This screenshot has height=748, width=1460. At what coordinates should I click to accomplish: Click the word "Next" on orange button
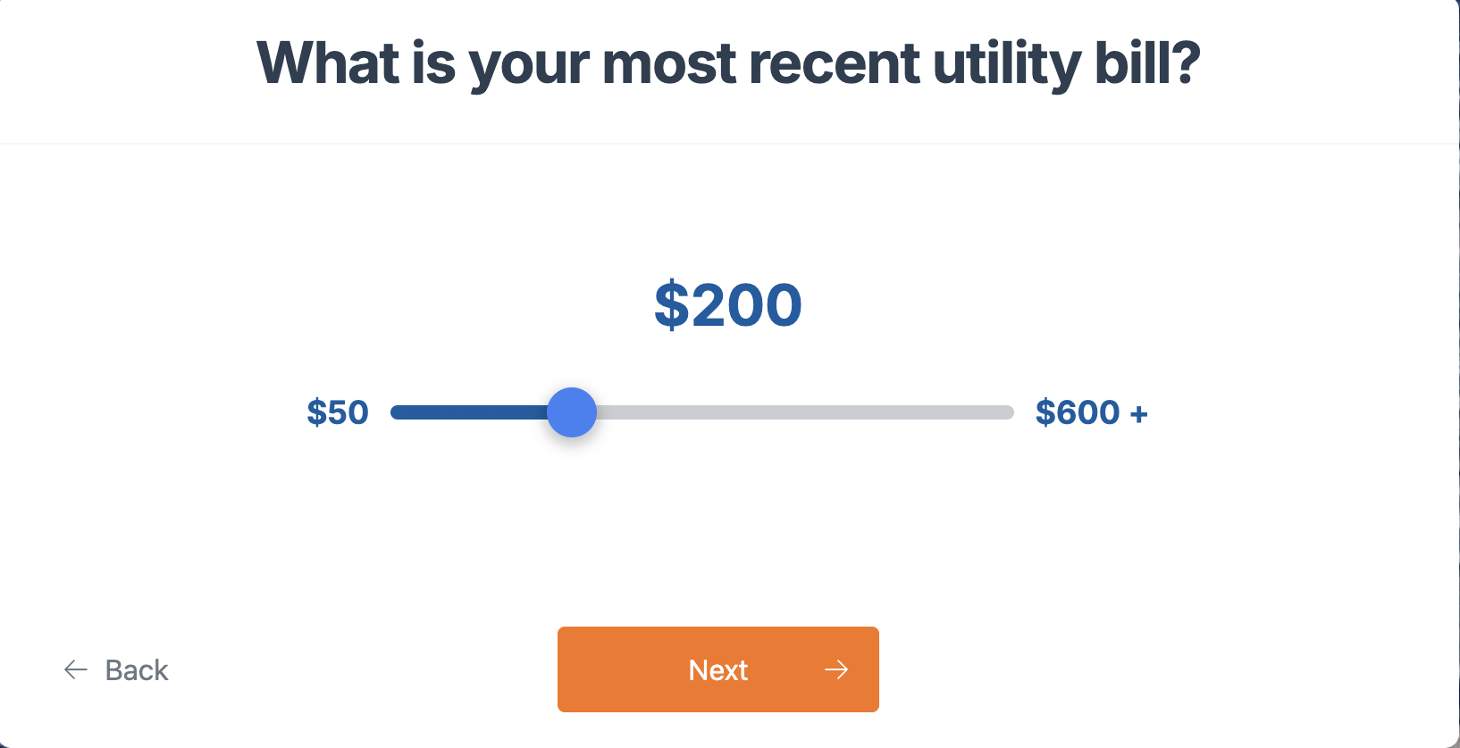(717, 669)
